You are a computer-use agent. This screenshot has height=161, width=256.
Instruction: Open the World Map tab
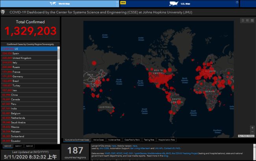pyautogui.click(x=60, y=4)
